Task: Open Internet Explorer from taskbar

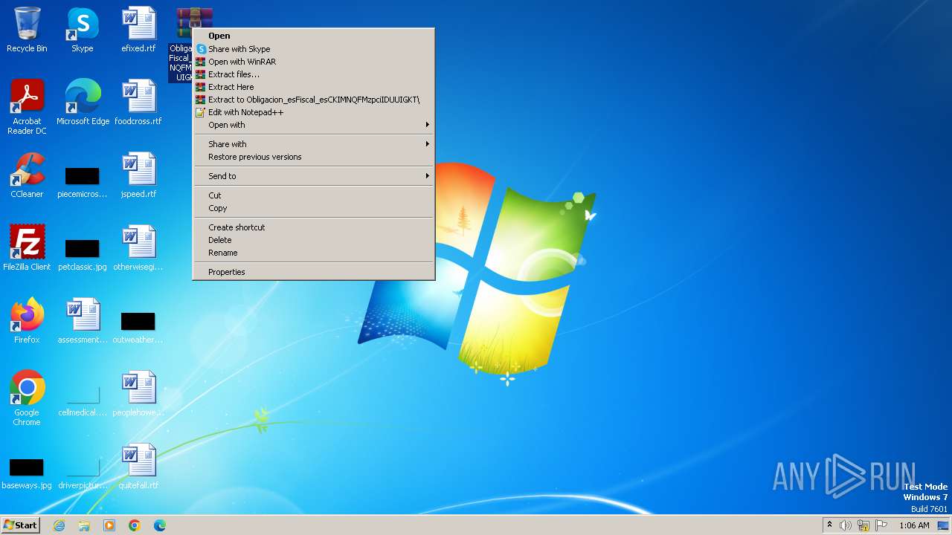Action: tap(59, 525)
